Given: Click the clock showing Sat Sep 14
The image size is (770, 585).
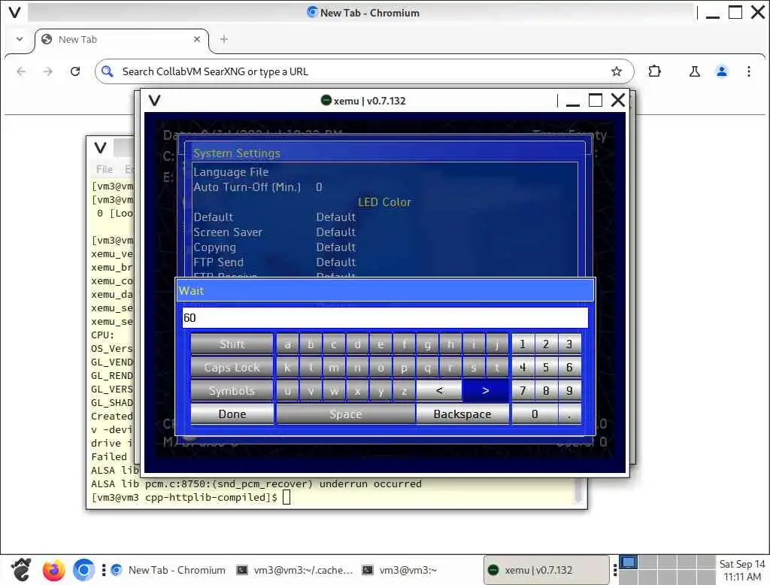Looking at the screenshot, I should 742,570.
